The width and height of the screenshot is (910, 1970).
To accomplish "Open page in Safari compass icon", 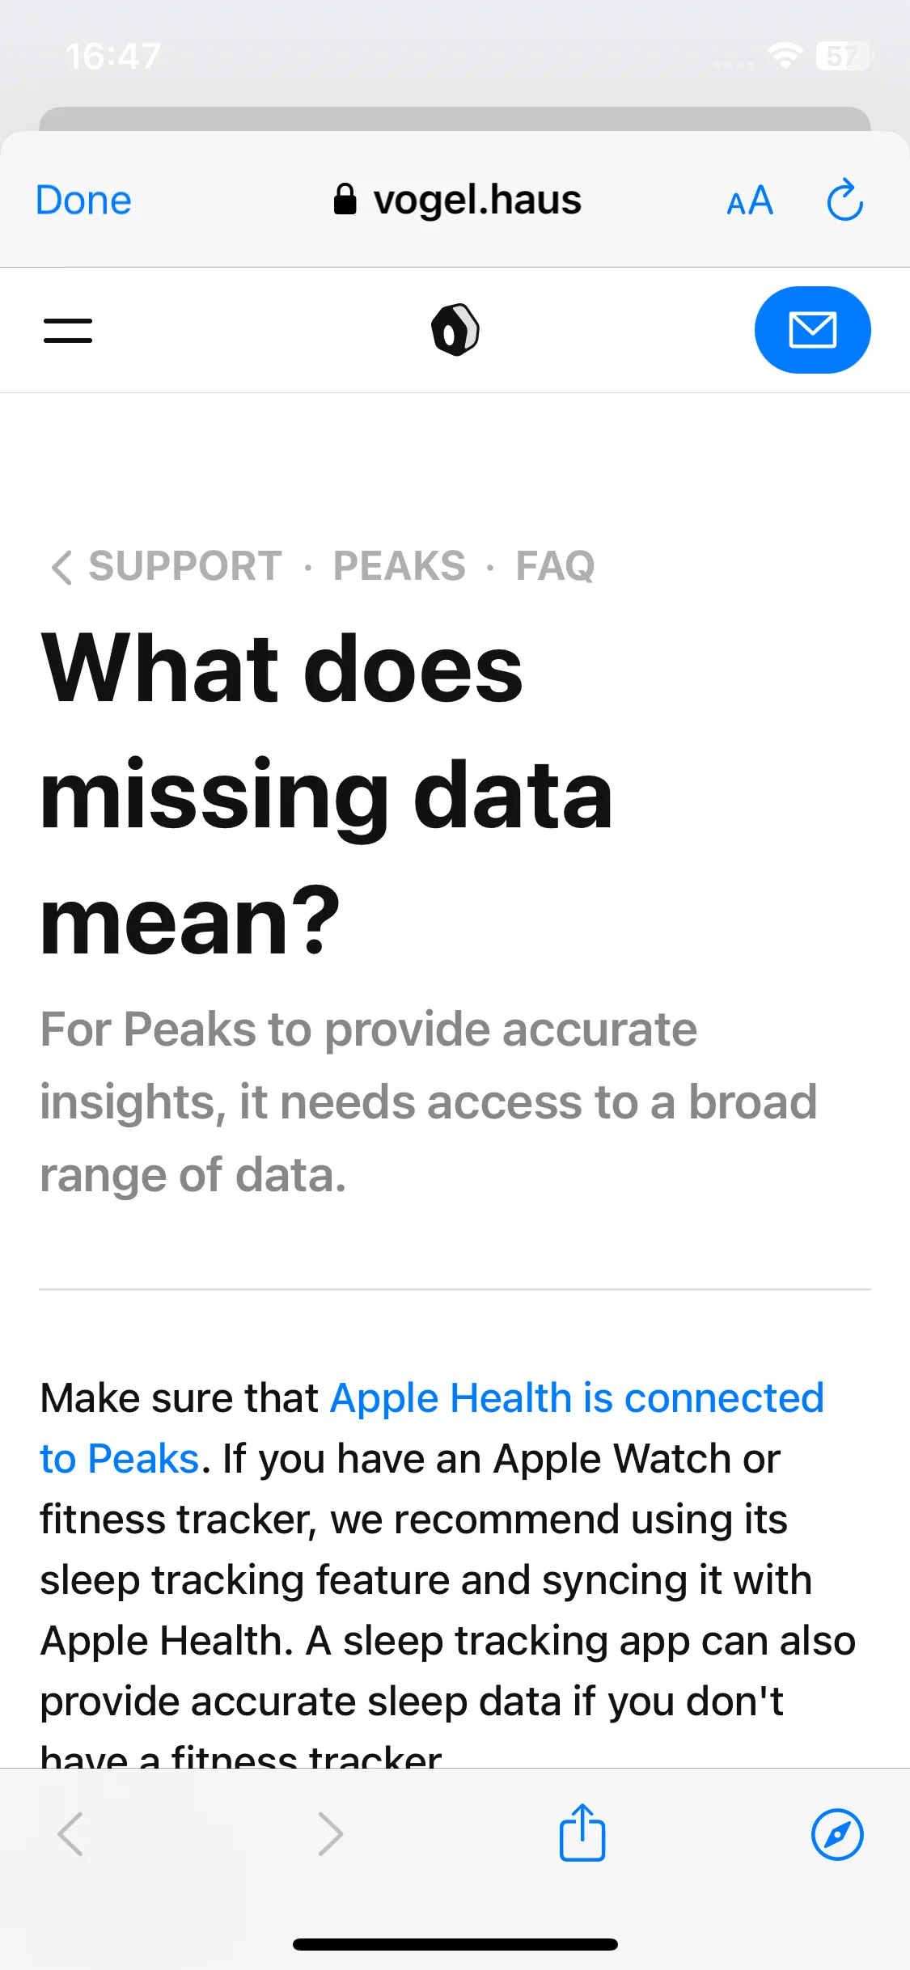I will point(837,1834).
